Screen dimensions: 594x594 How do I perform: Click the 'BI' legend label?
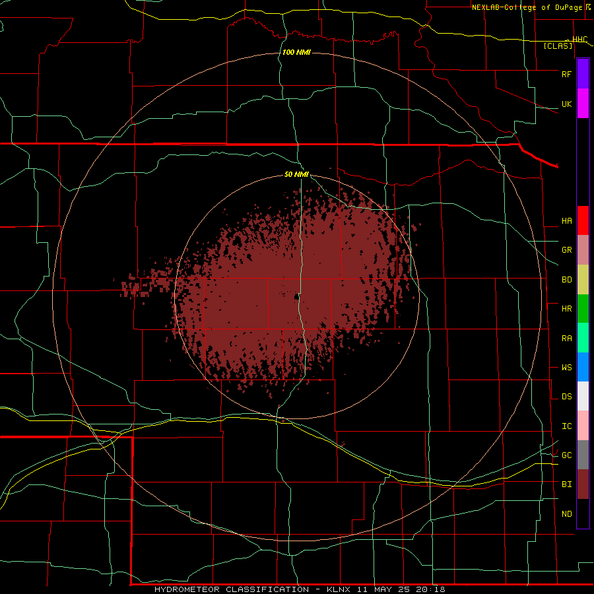(x=566, y=484)
